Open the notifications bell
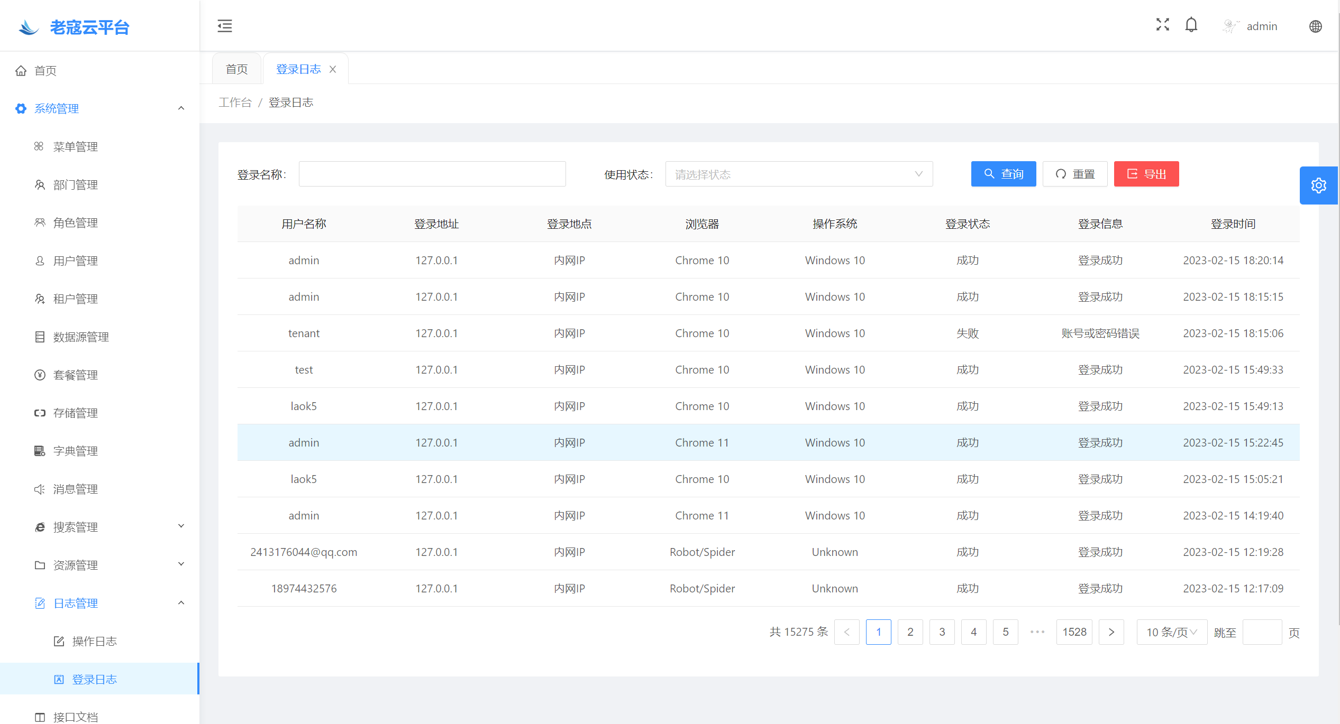Screen dimensions: 1340x724 coord(1191,25)
